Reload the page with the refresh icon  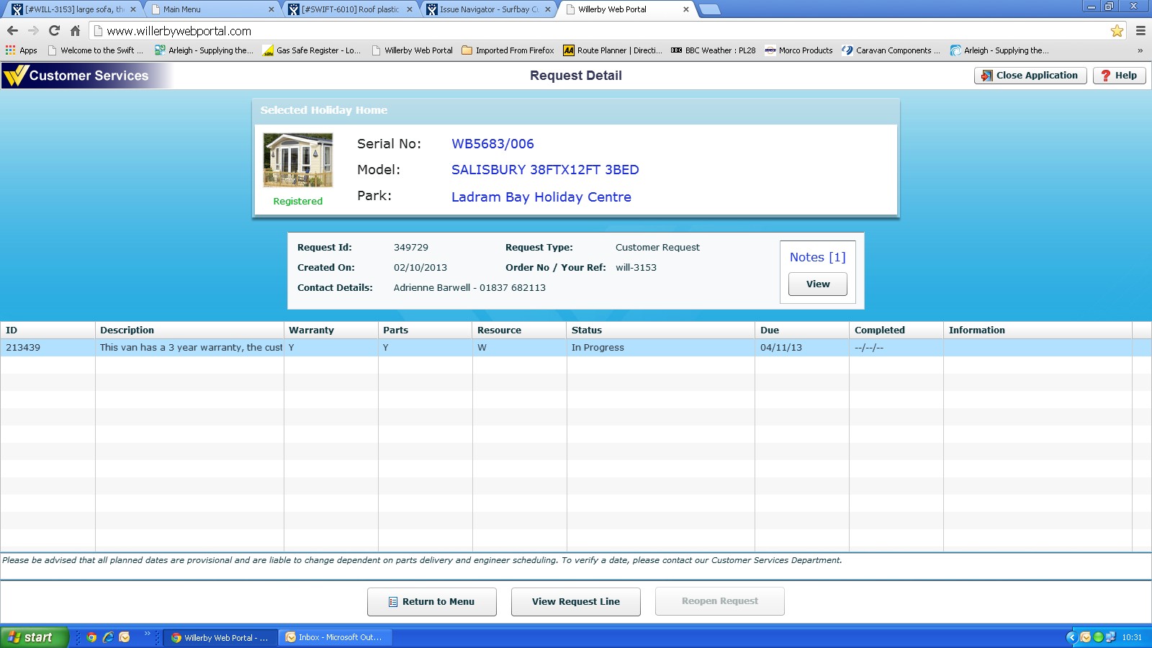[54, 31]
